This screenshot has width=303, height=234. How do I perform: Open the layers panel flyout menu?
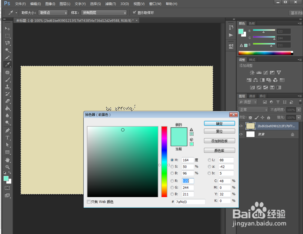pos(300,96)
